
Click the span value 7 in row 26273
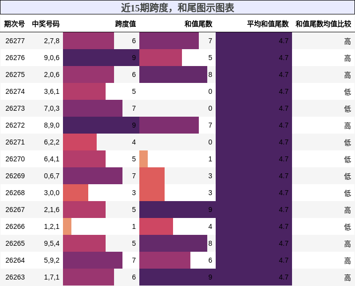(x=134, y=108)
